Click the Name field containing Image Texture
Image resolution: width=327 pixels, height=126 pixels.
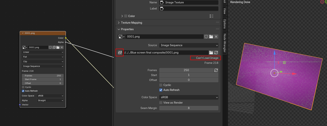[189, 3]
